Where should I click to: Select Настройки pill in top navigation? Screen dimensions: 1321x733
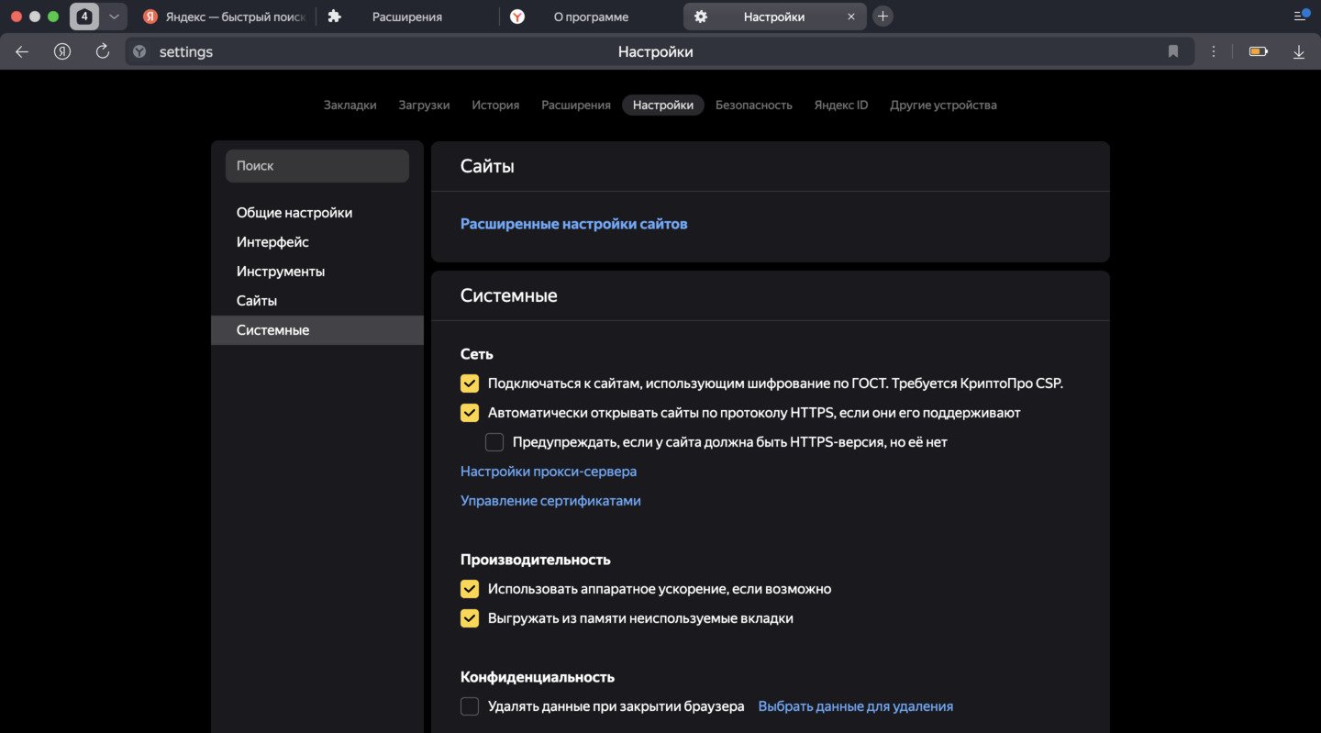click(x=663, y=105)
